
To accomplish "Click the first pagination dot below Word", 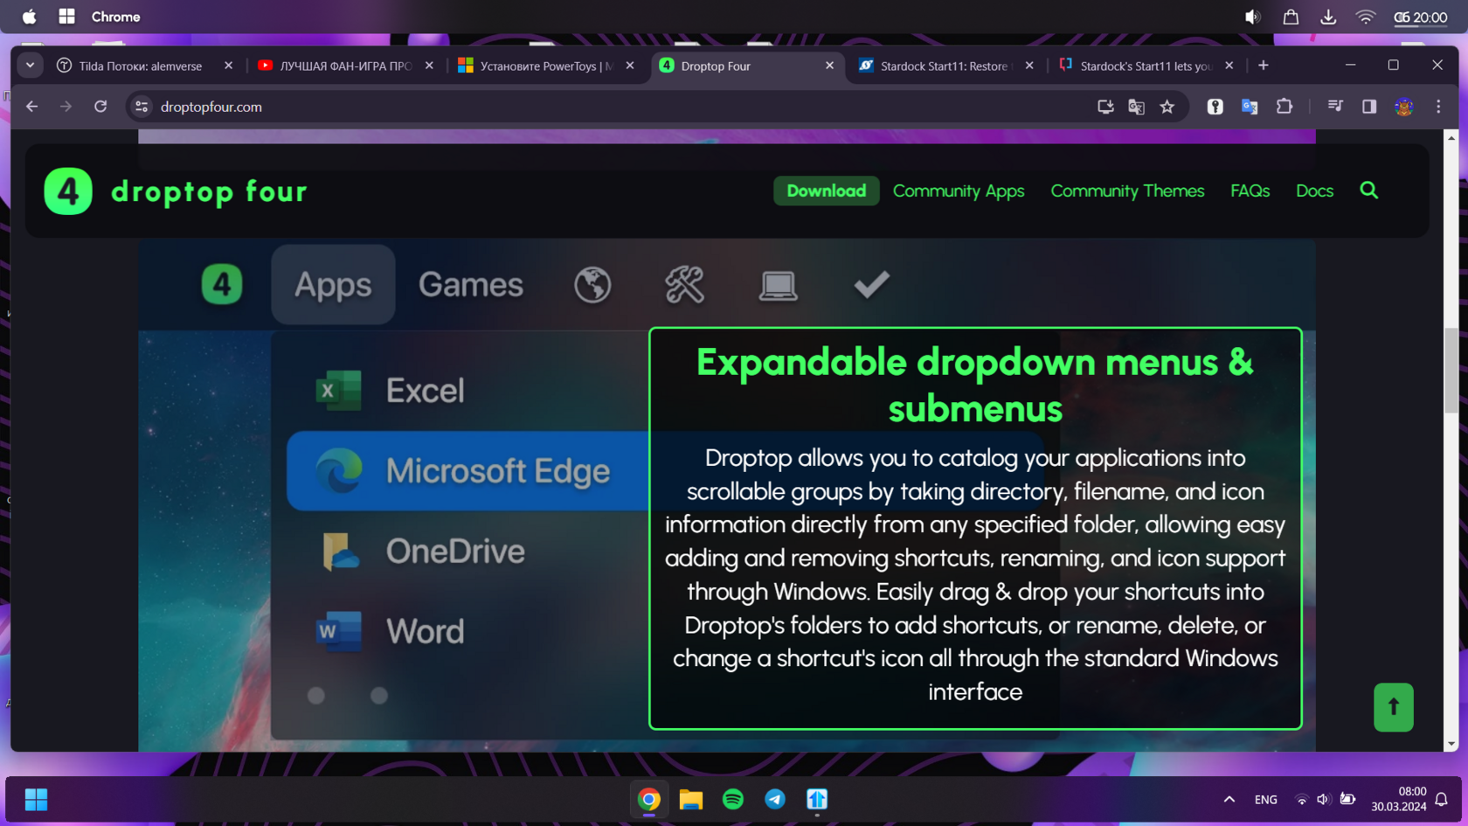I will coord(316,695).
